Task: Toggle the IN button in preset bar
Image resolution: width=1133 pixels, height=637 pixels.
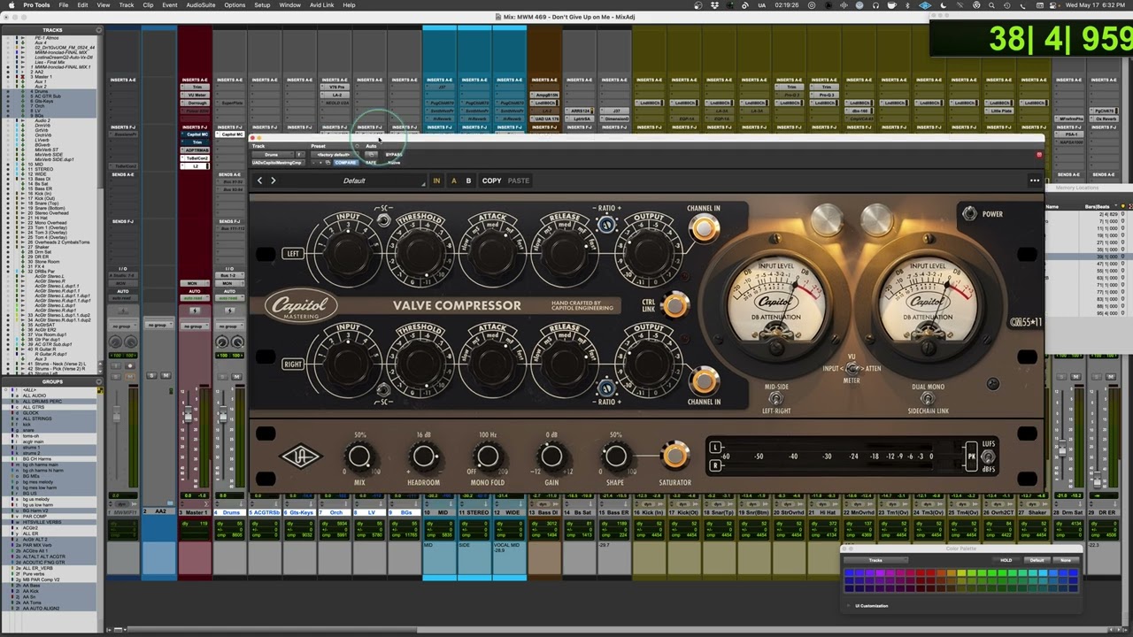Action: pos(436,180)
